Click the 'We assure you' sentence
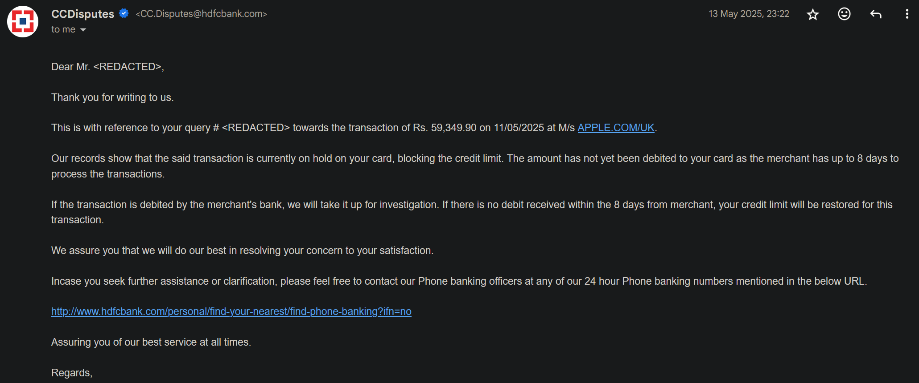 click(x=242, y=250)
